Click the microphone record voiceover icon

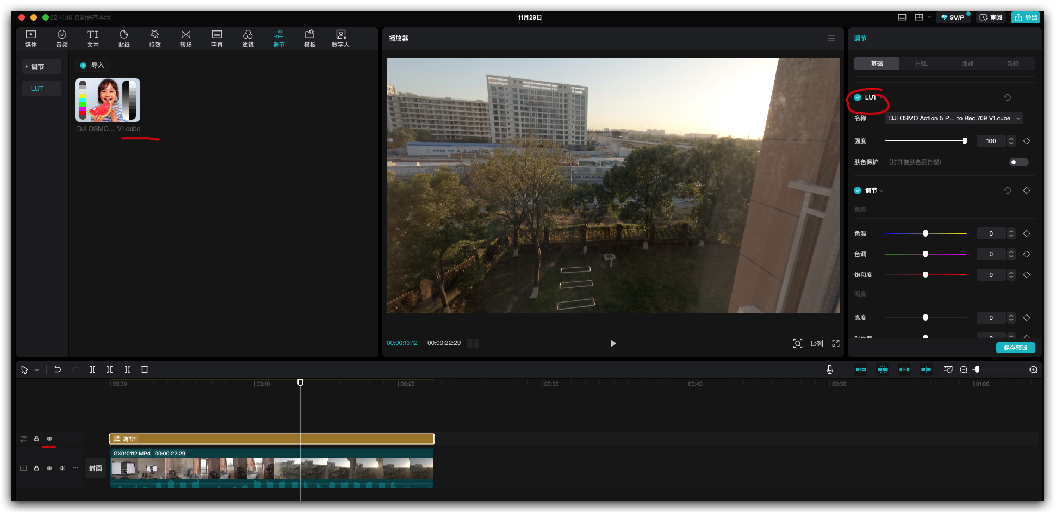(x=830, y=369)
